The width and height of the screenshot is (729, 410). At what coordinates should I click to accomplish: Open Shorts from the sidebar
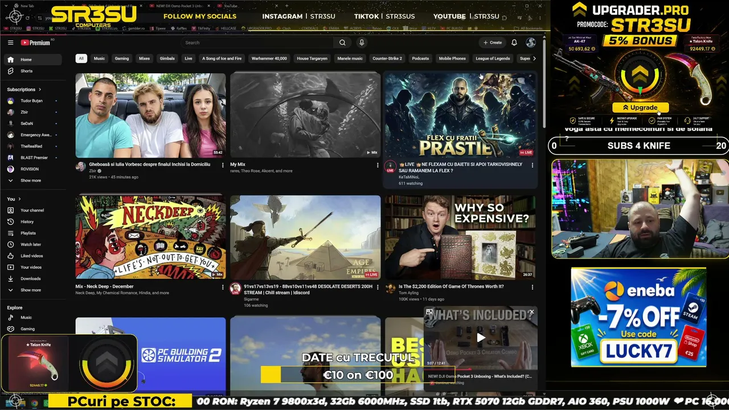click(x=32, y=71)
